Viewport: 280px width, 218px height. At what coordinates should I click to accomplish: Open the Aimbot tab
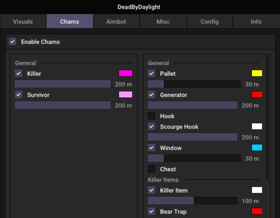pos(116,22)
